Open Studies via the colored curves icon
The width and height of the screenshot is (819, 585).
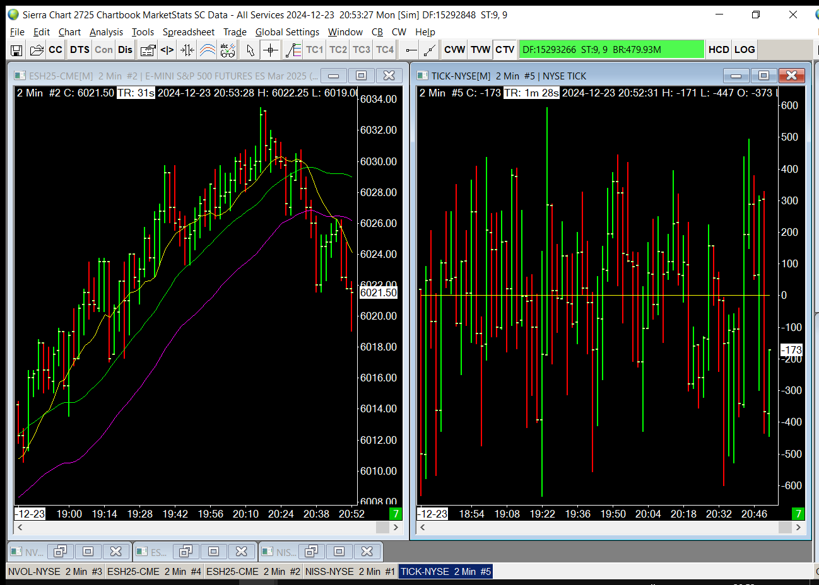pyautogui.click(x=208, y=50)
